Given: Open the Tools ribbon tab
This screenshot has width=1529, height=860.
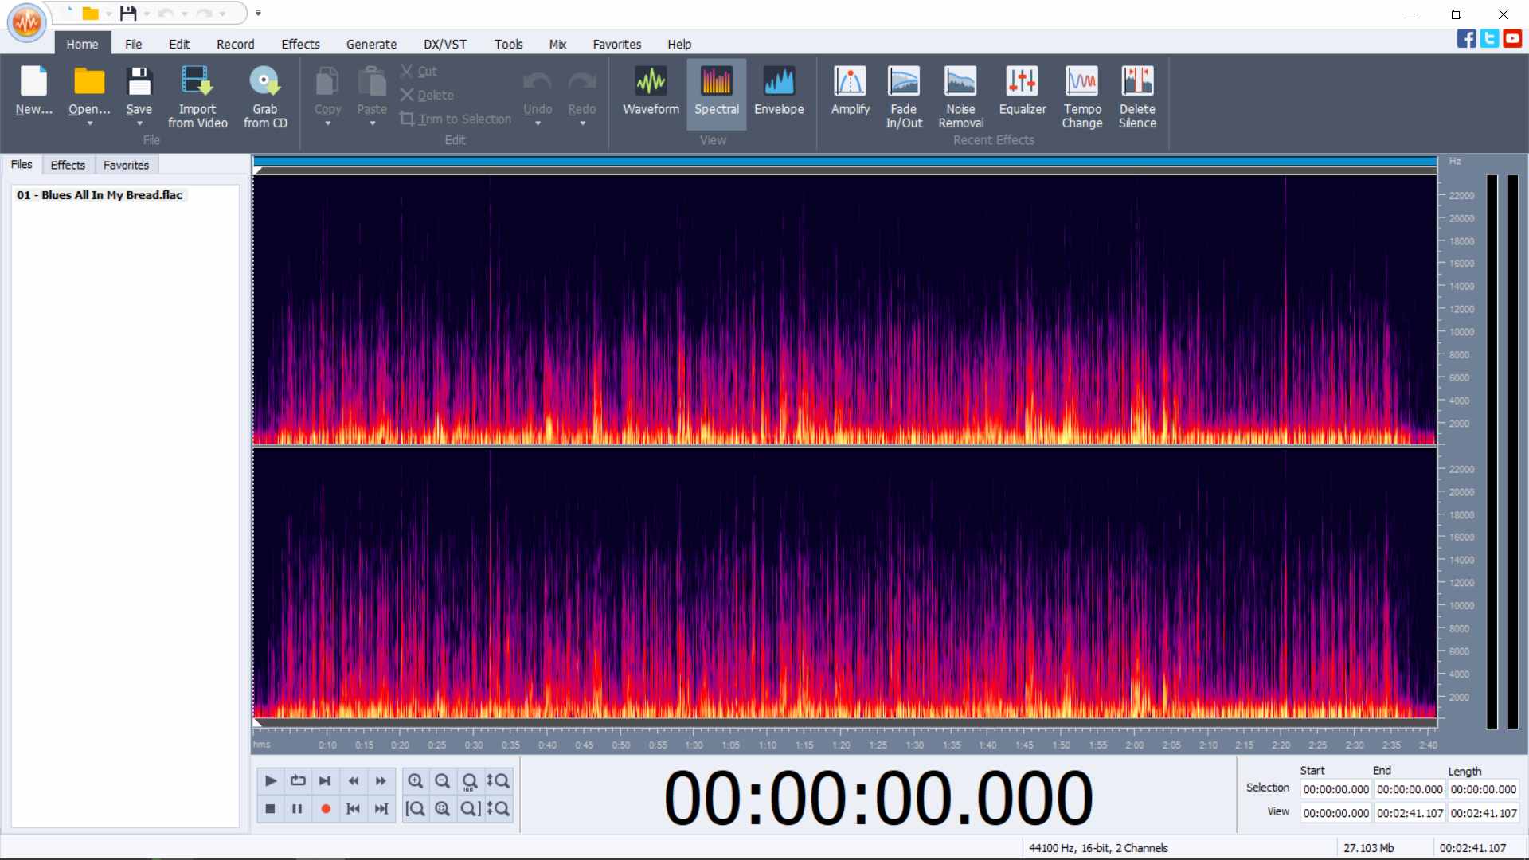Looking at the screenshot, I should (x=508, y=44).
